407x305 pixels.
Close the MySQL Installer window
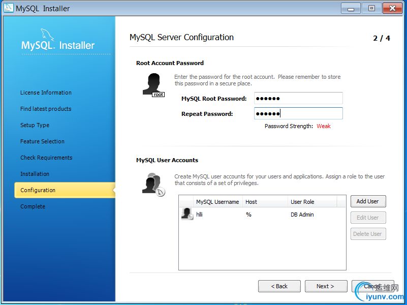(392, 8)
